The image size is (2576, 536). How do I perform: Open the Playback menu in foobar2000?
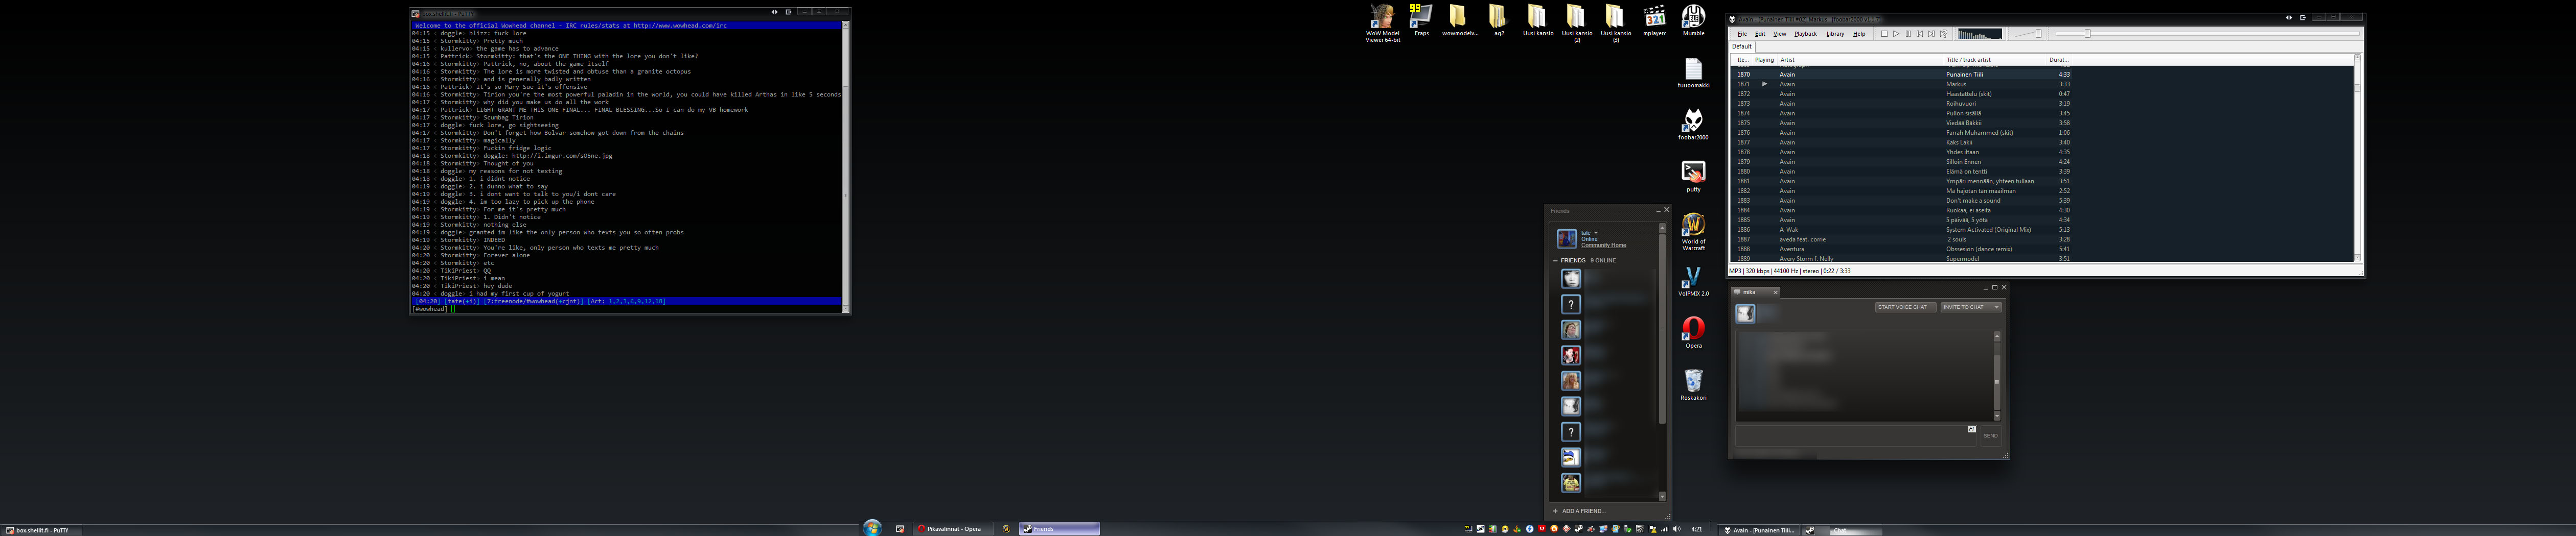click(x=1805, y=34)
